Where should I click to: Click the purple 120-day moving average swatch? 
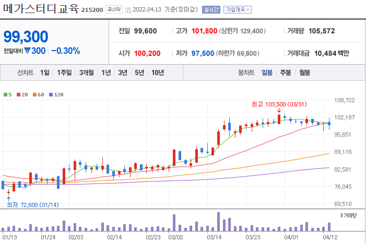(x=51, y=94)
